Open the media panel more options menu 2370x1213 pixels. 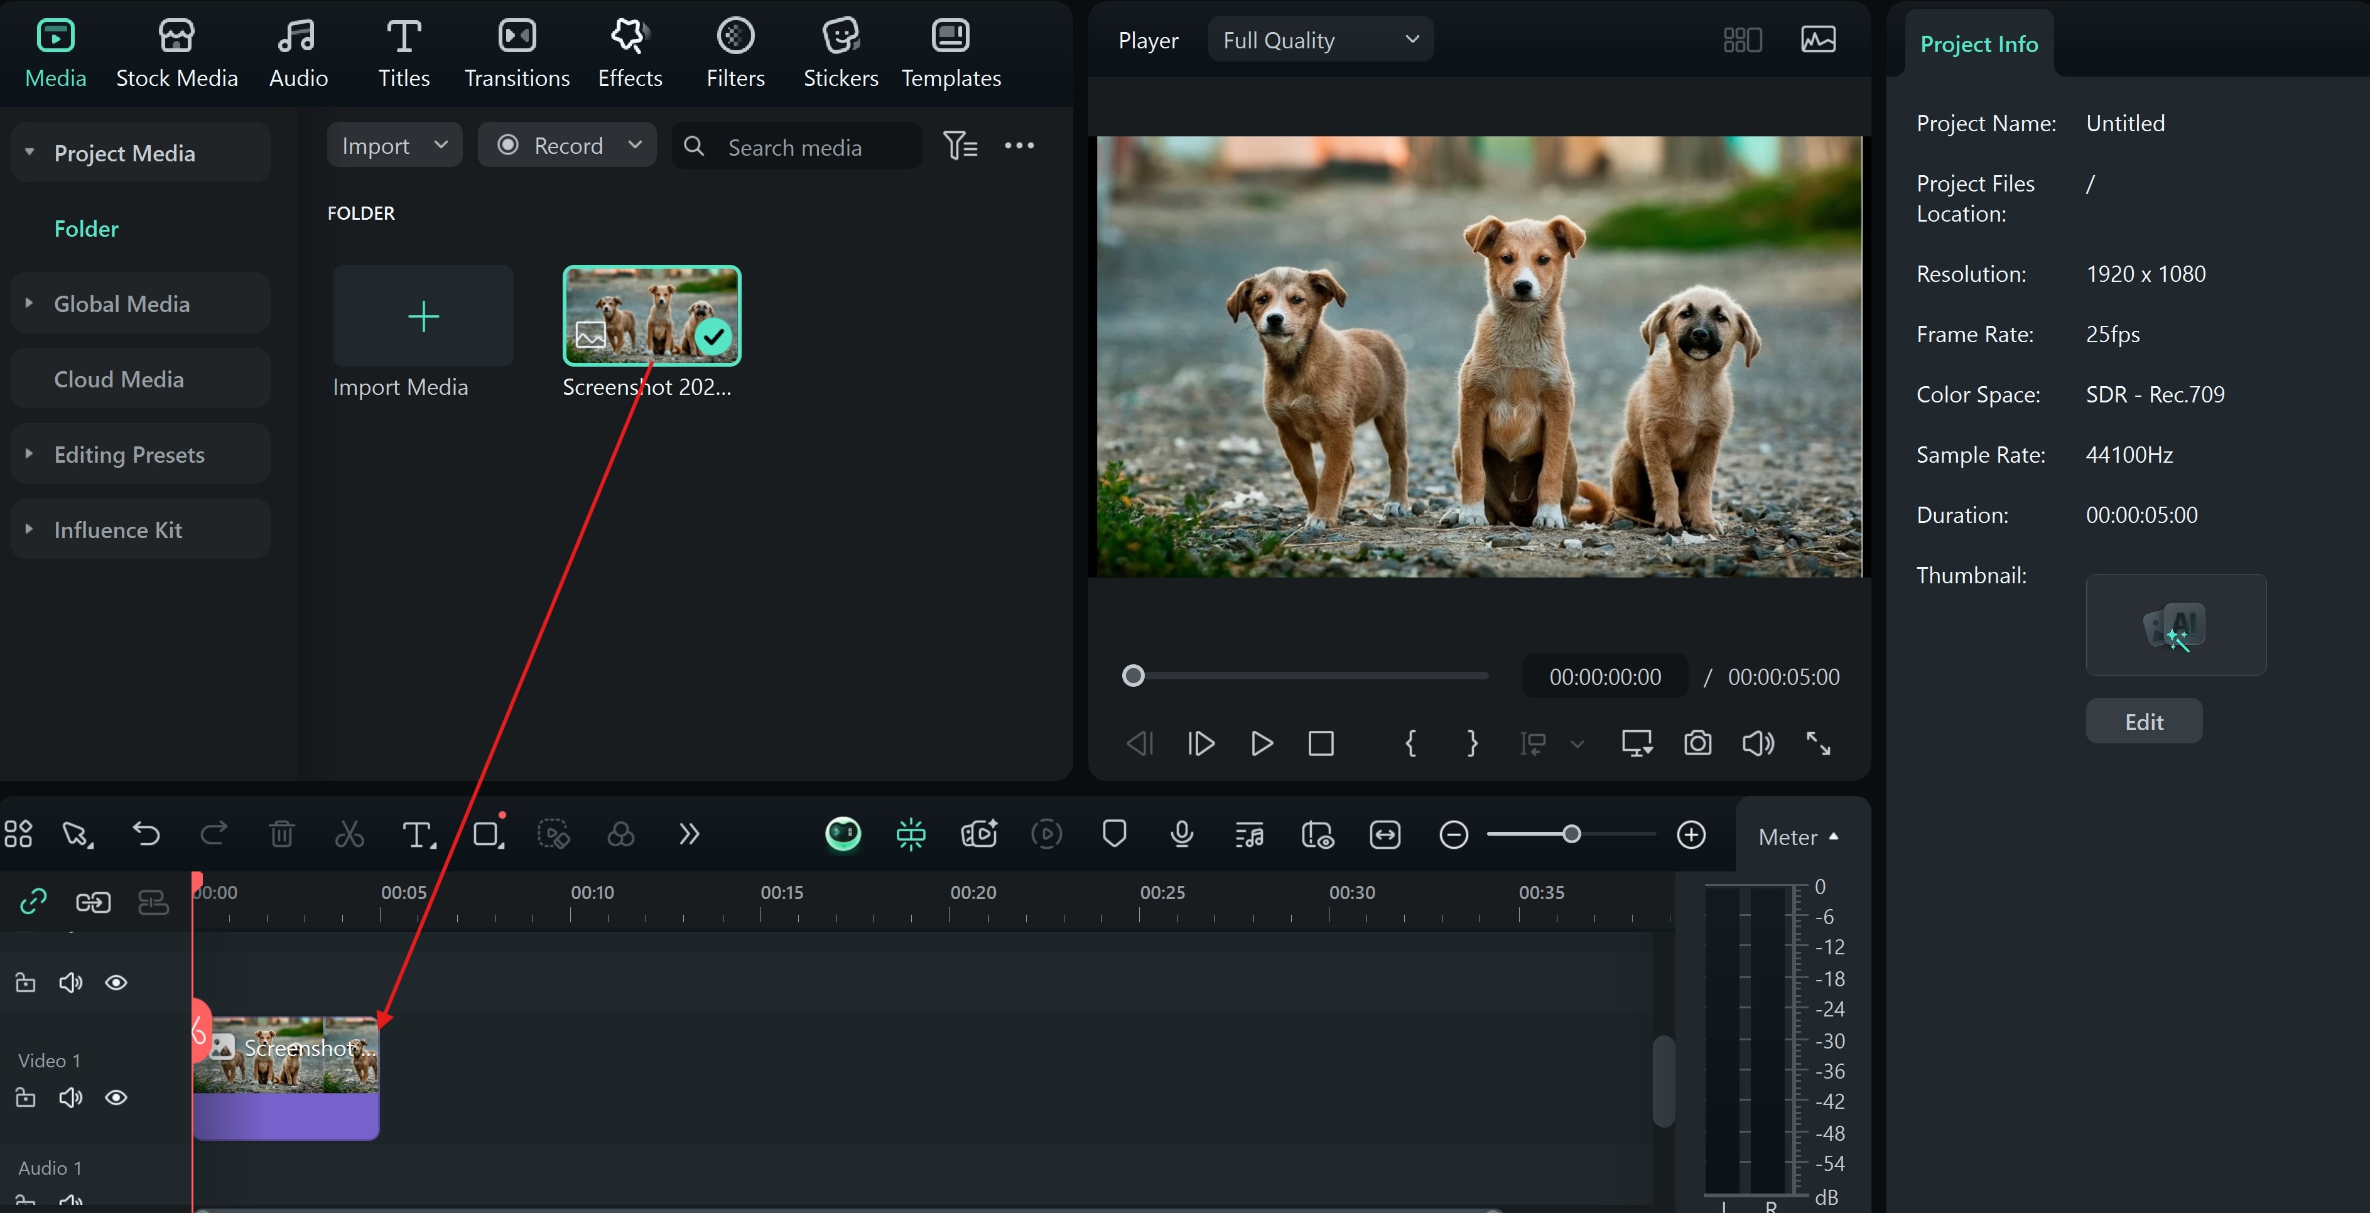pos(1019,145)
